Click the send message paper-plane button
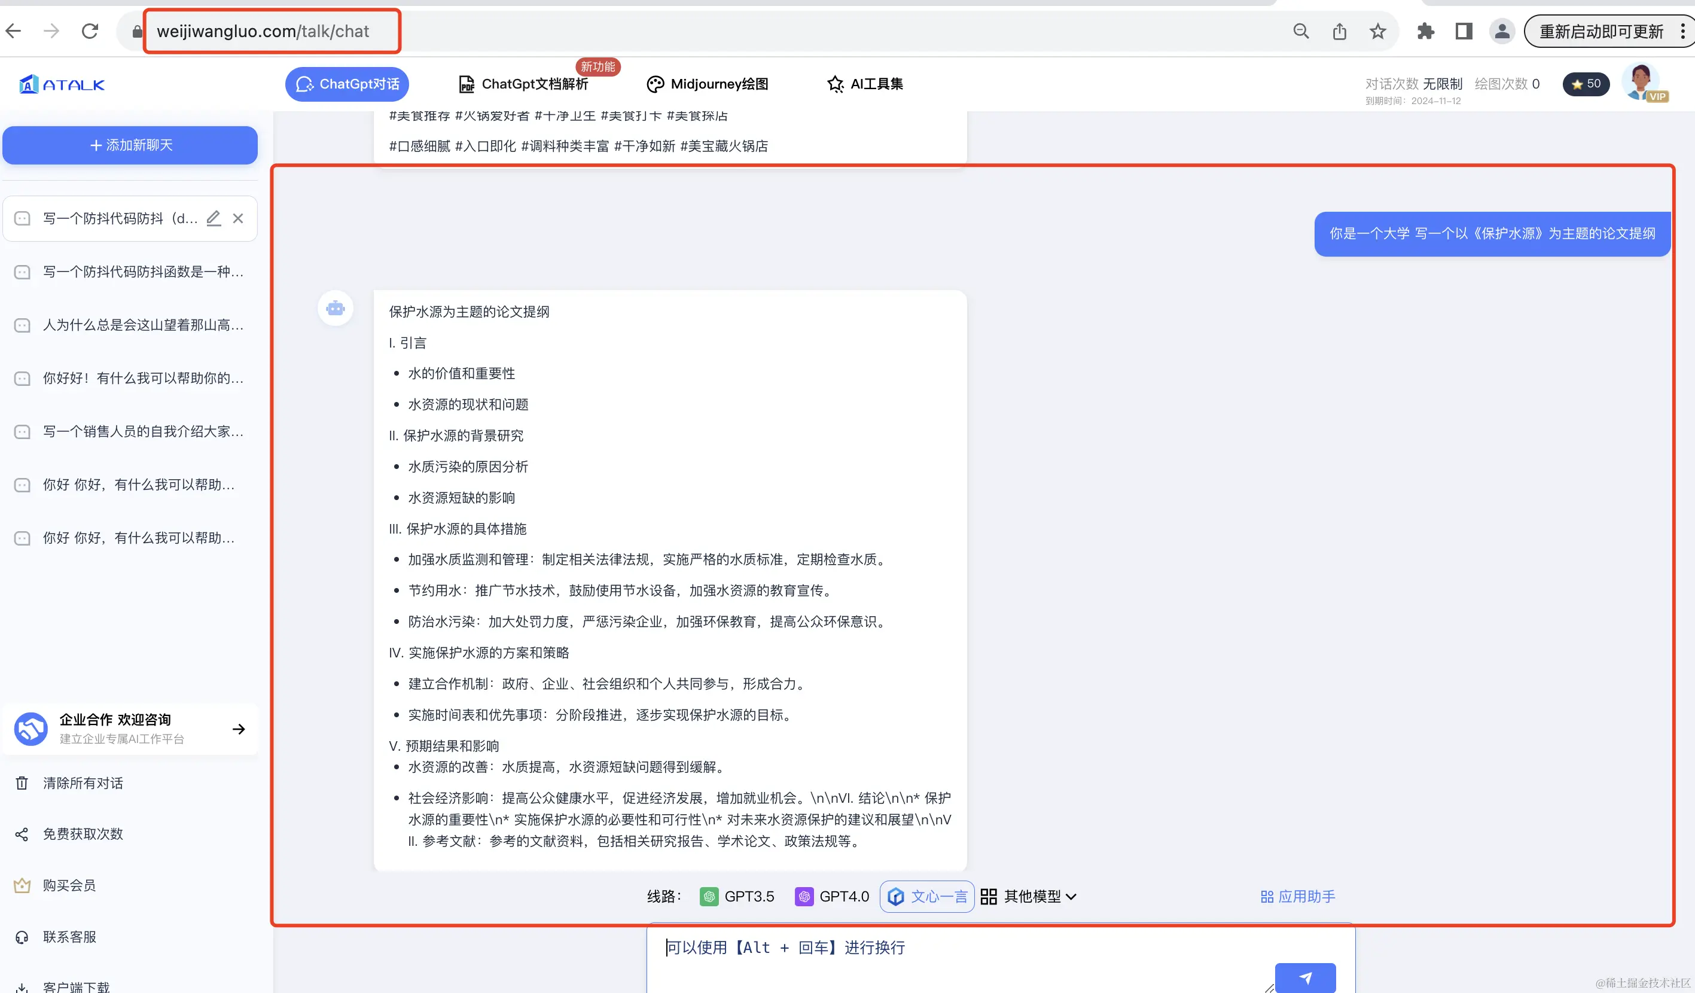 click(x=1305, y=977)
